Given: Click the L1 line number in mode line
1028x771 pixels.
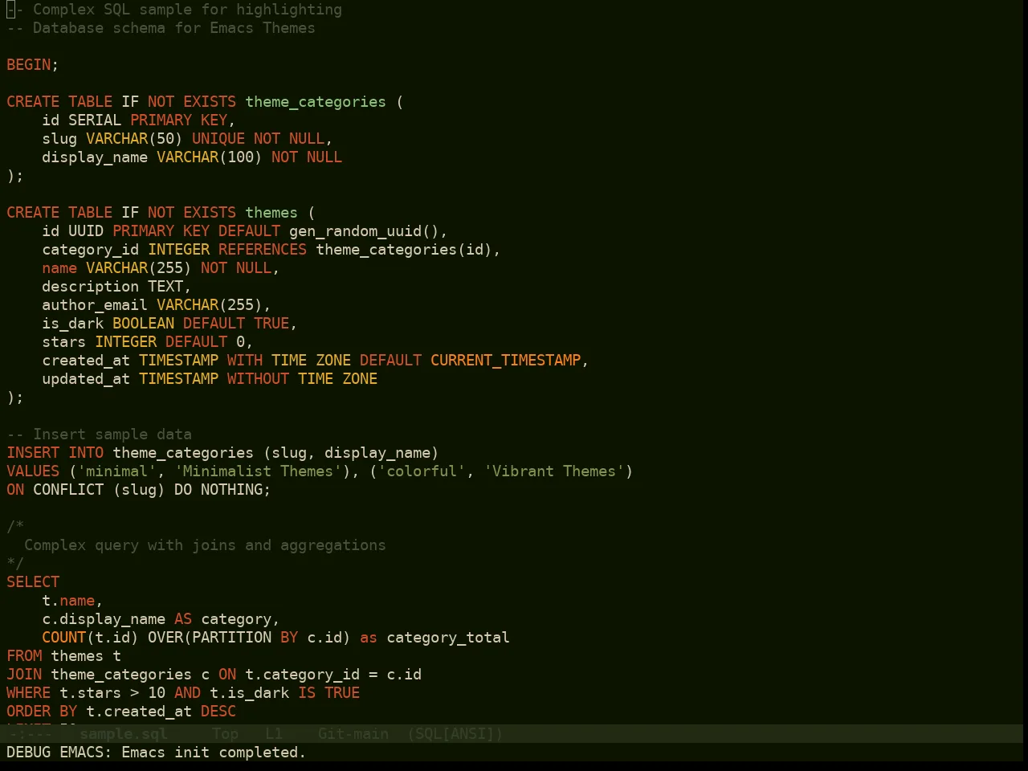Looking at the screenshot, I should point(274,733).
